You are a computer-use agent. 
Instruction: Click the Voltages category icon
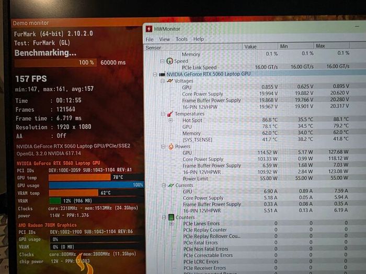point(170,81)
